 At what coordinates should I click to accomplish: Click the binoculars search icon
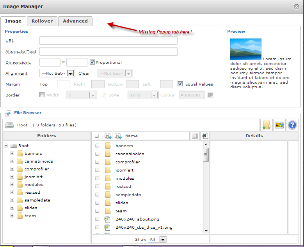(204, 136)
